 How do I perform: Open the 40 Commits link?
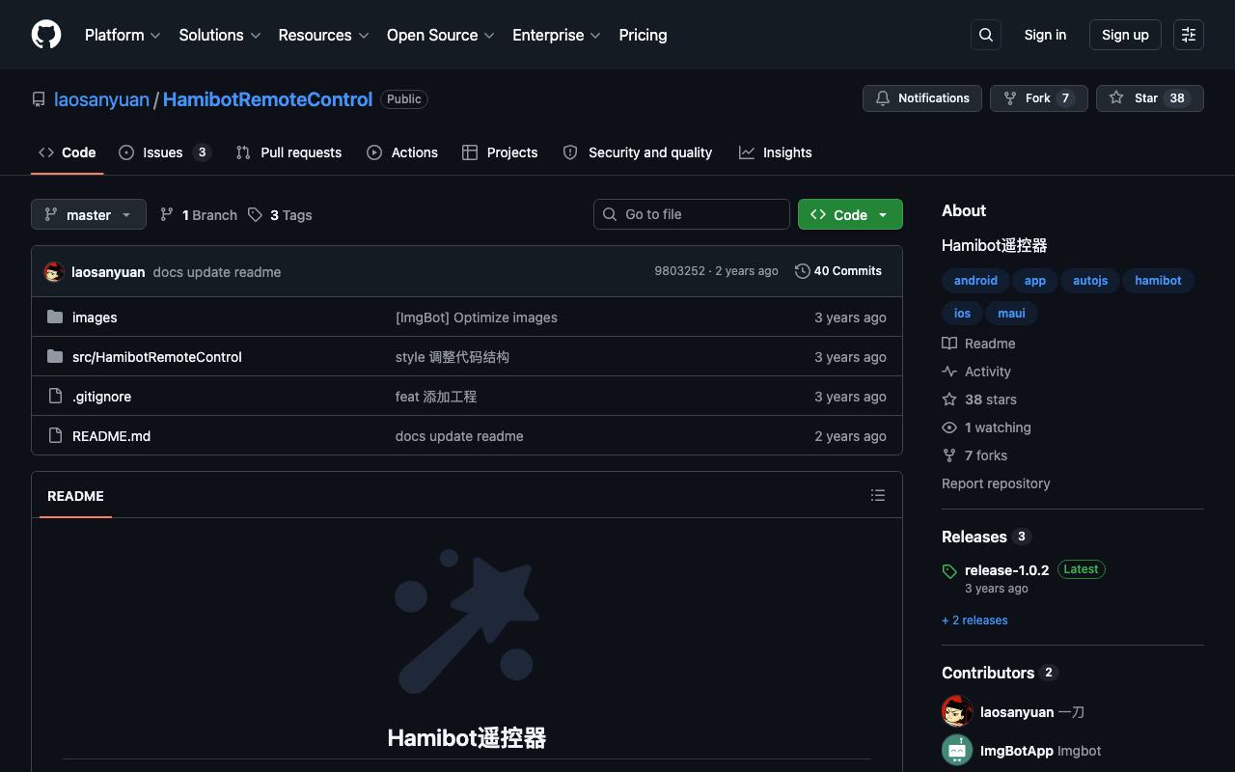[x=838, y=271]
